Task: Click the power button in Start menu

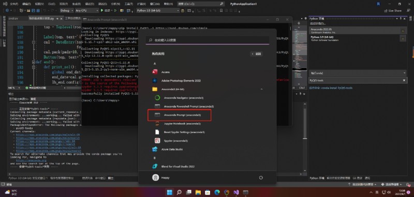Action: point(261,178)
